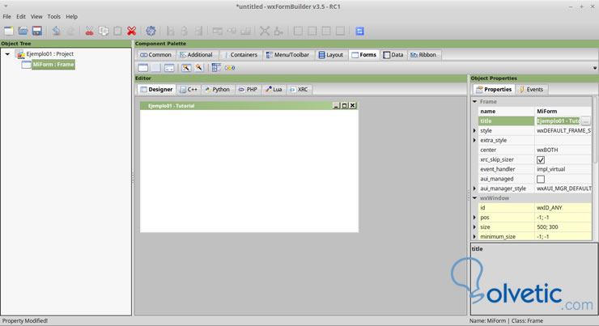
Task: Click the Generate Code gear icon
Action: [151, 31]
